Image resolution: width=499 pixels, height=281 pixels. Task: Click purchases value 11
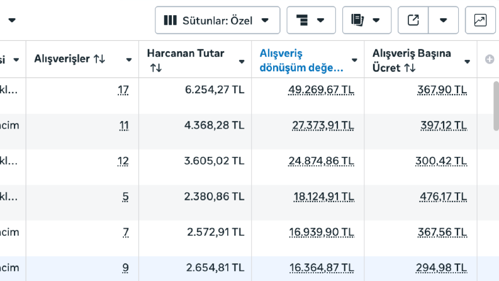[x=124, y=125]
